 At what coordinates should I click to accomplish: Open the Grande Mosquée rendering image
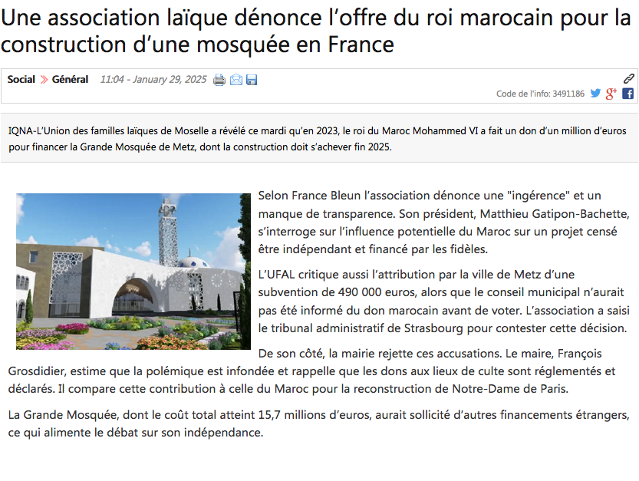point(133,272)
